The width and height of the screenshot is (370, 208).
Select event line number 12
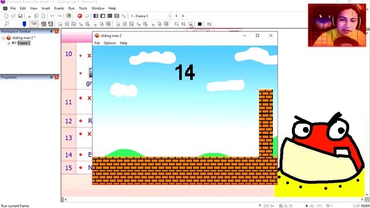tap(68, 121)
